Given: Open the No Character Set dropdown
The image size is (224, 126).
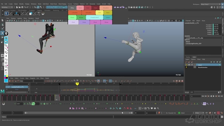Looking at the screenshot, I should pos(170,113).
